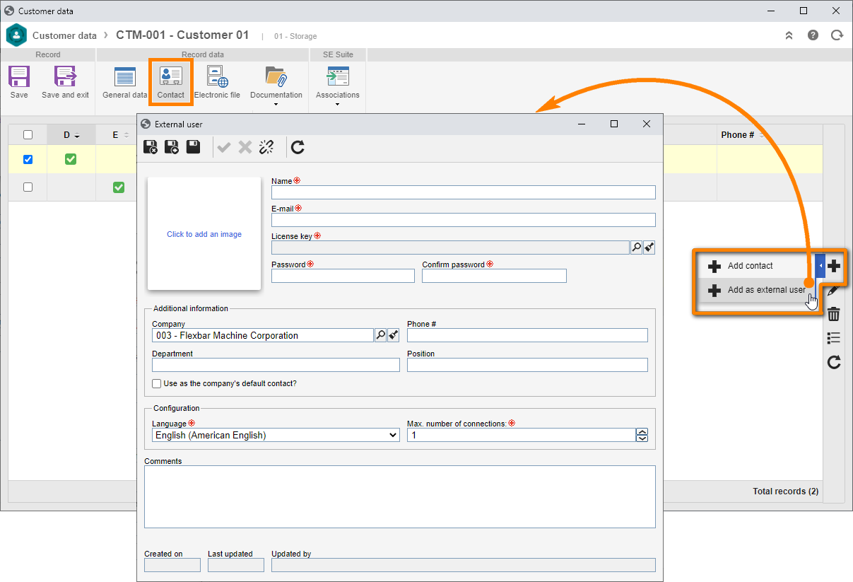Click magnifier search icon beside Company field

380,335
